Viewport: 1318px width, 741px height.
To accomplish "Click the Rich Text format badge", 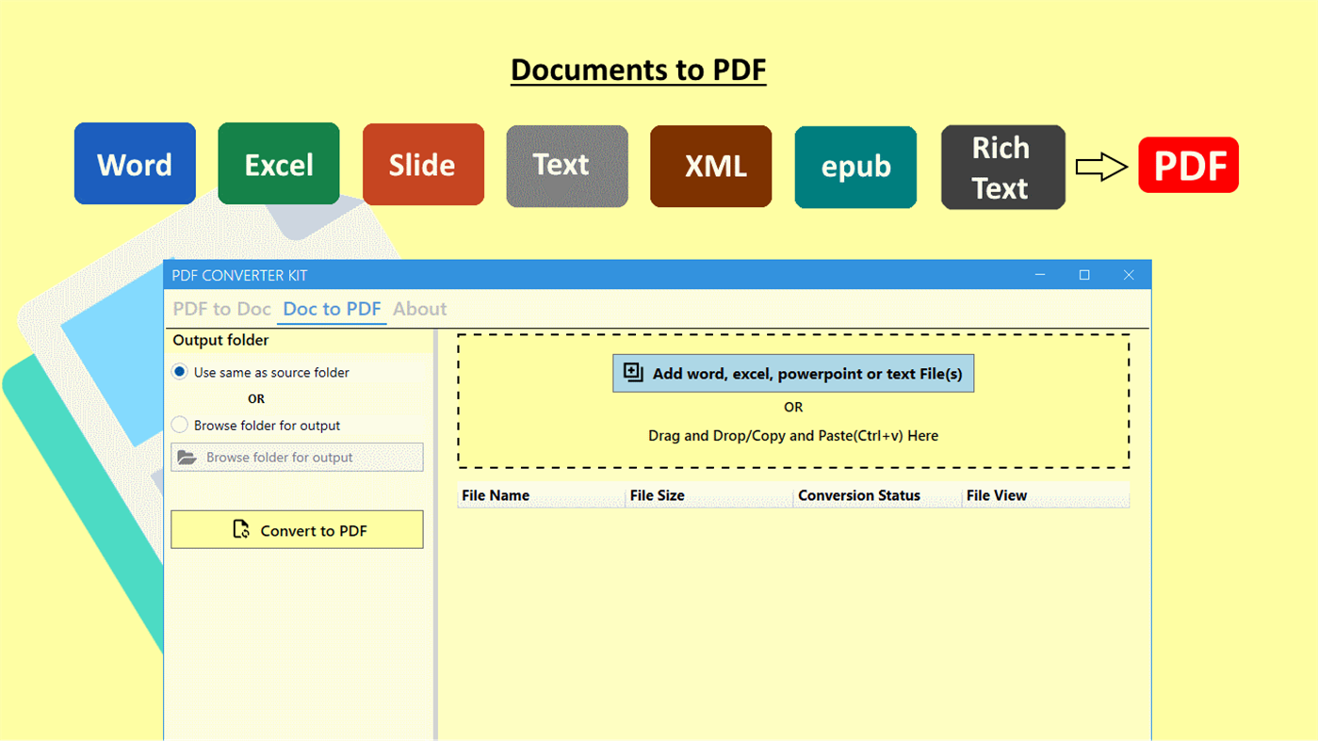I will pos(1001,166).
